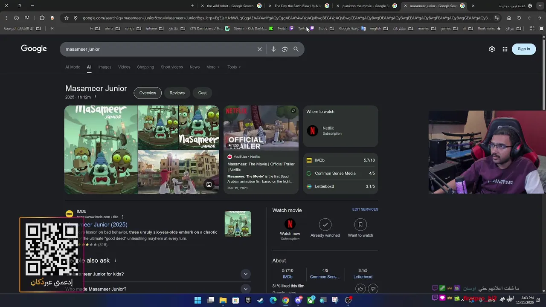This screenshot has width=546, height=307.
Task: Open the Reviews chip
Action: coord(177,93)
